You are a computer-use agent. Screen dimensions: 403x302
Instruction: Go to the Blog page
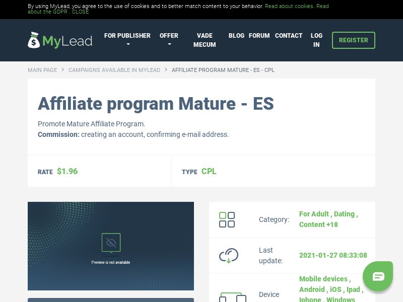[x=236, y=36]
